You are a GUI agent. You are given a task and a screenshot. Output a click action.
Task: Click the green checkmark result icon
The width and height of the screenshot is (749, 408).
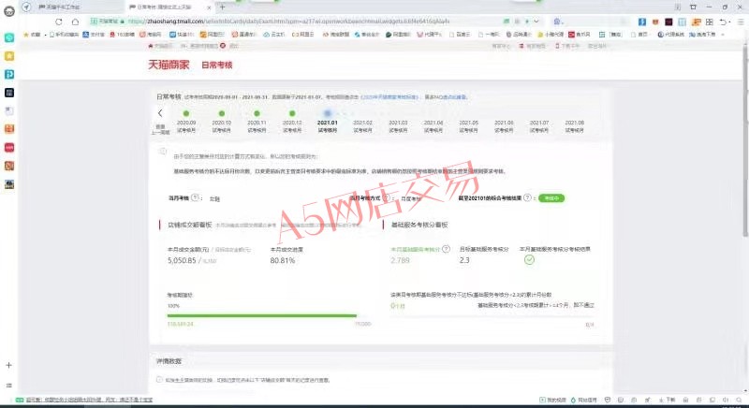coord(529,260)
